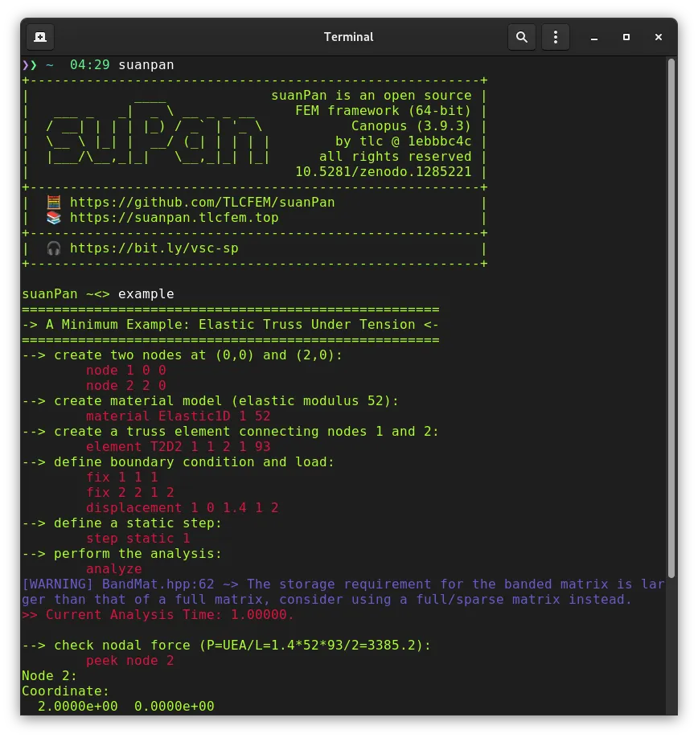This screenshot has width=698, height=738.
Task: Click the headphones emoji icon
Action: 54,248
